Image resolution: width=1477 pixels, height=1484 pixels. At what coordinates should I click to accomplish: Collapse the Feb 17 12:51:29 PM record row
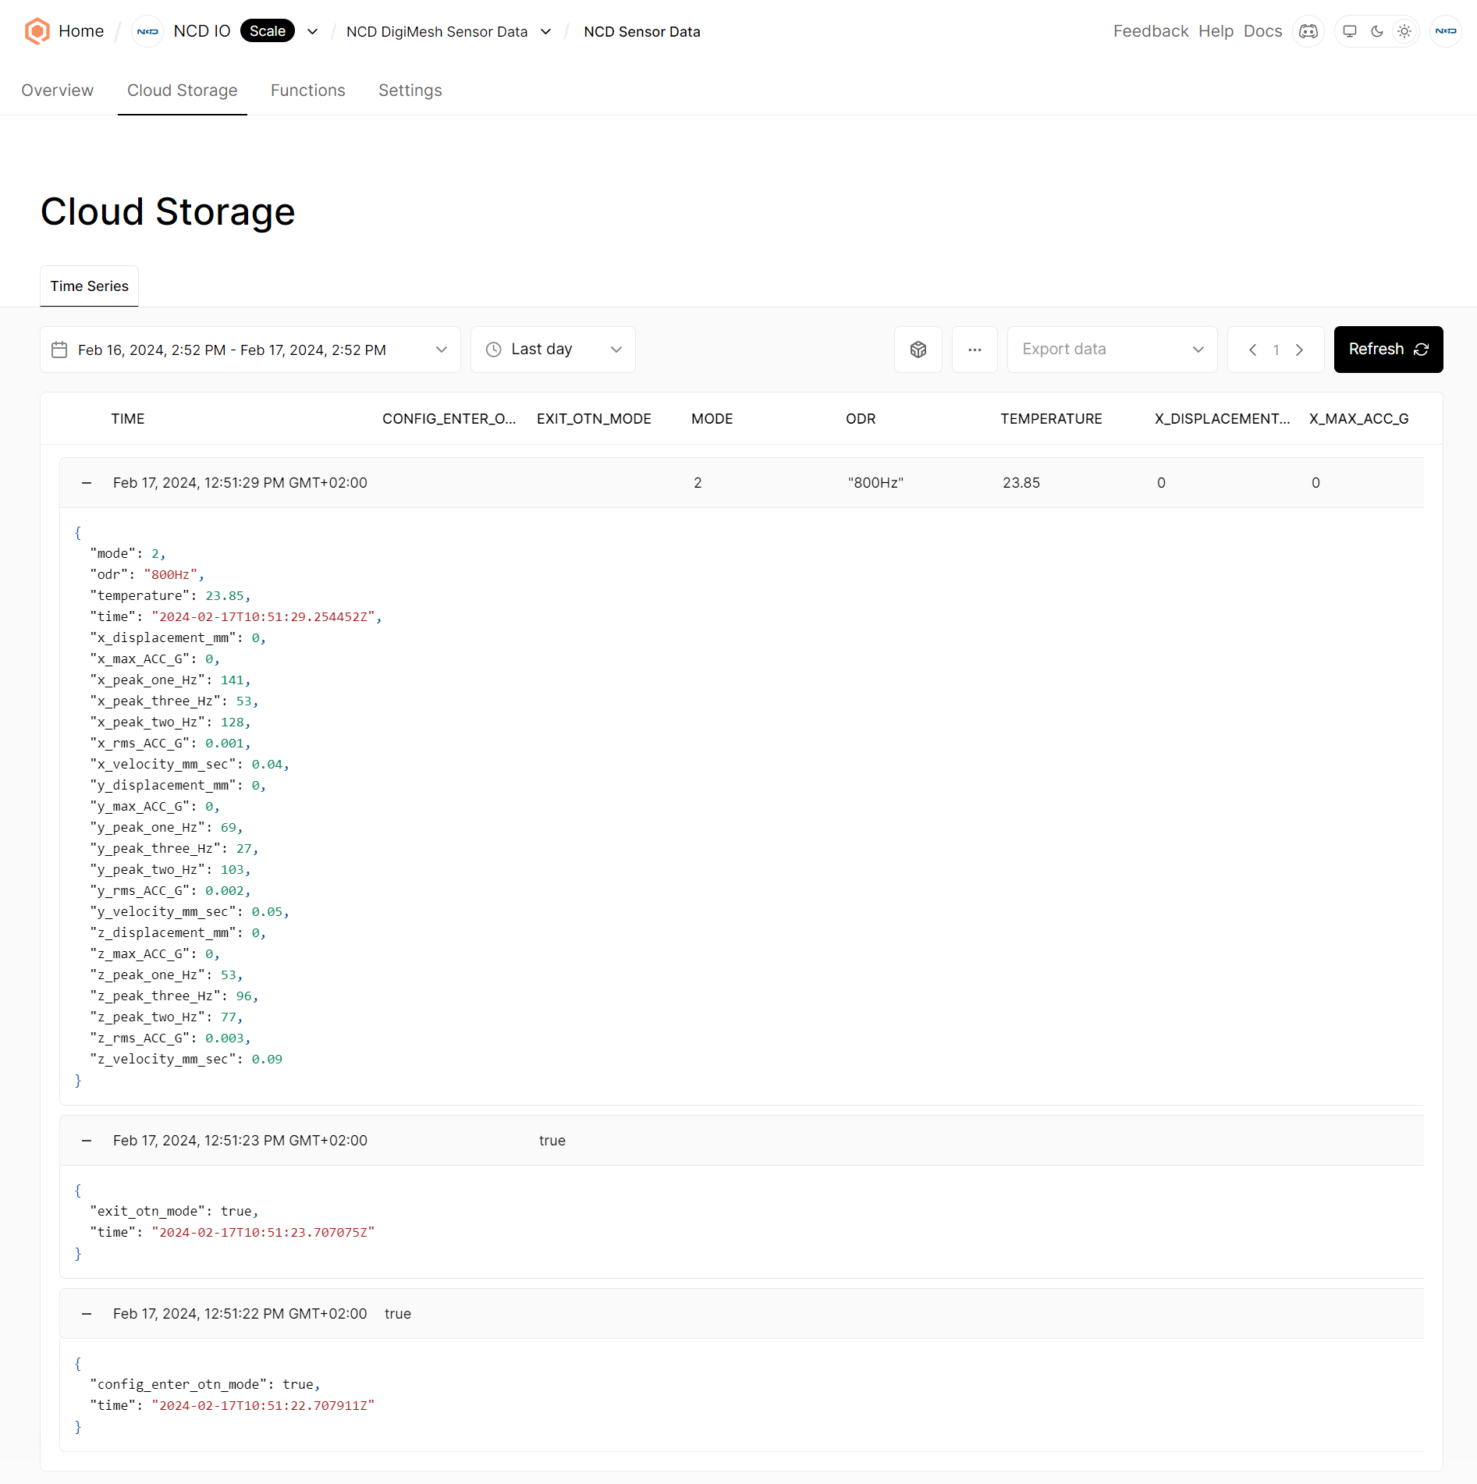coord(87,482)
